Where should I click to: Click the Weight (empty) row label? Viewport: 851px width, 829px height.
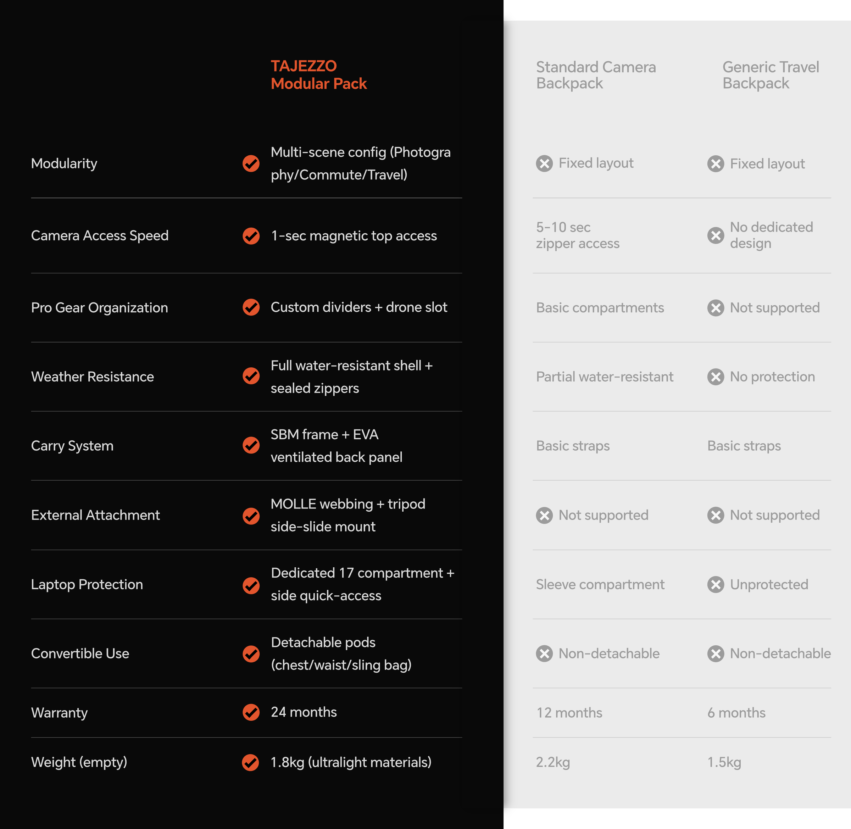tap(79, 762)
